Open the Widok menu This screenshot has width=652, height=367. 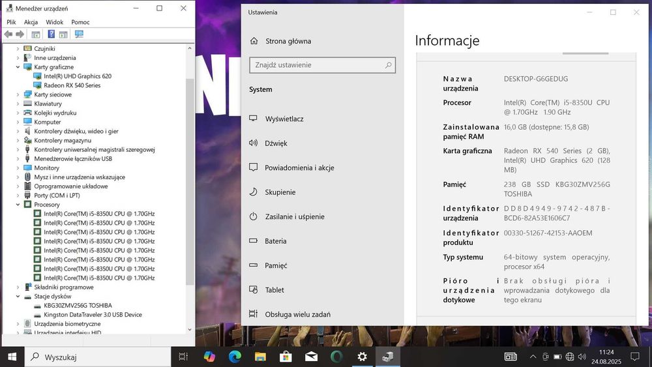pos(55,22)
